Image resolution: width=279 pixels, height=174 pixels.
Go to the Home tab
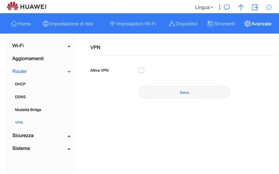click(x=21, y=24)
